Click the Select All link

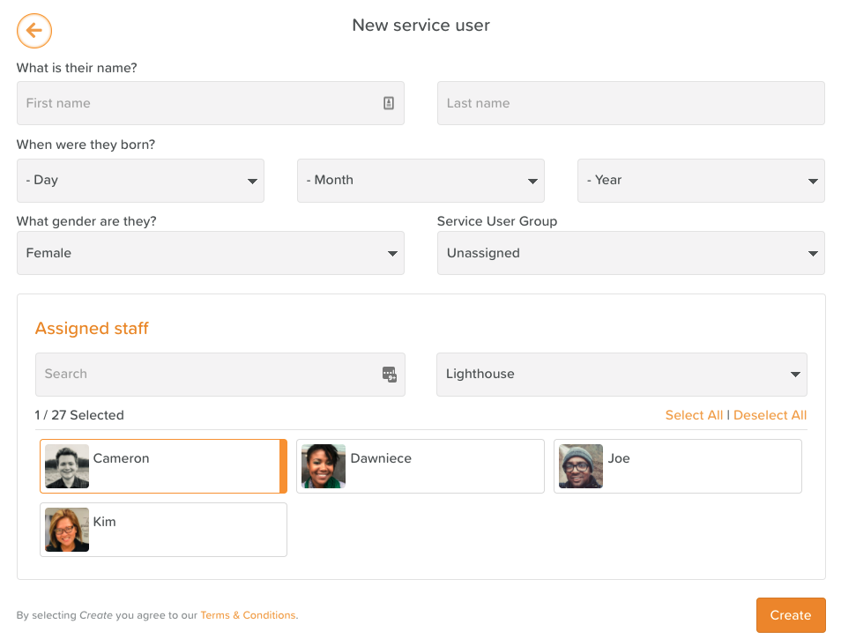[694, 415]
